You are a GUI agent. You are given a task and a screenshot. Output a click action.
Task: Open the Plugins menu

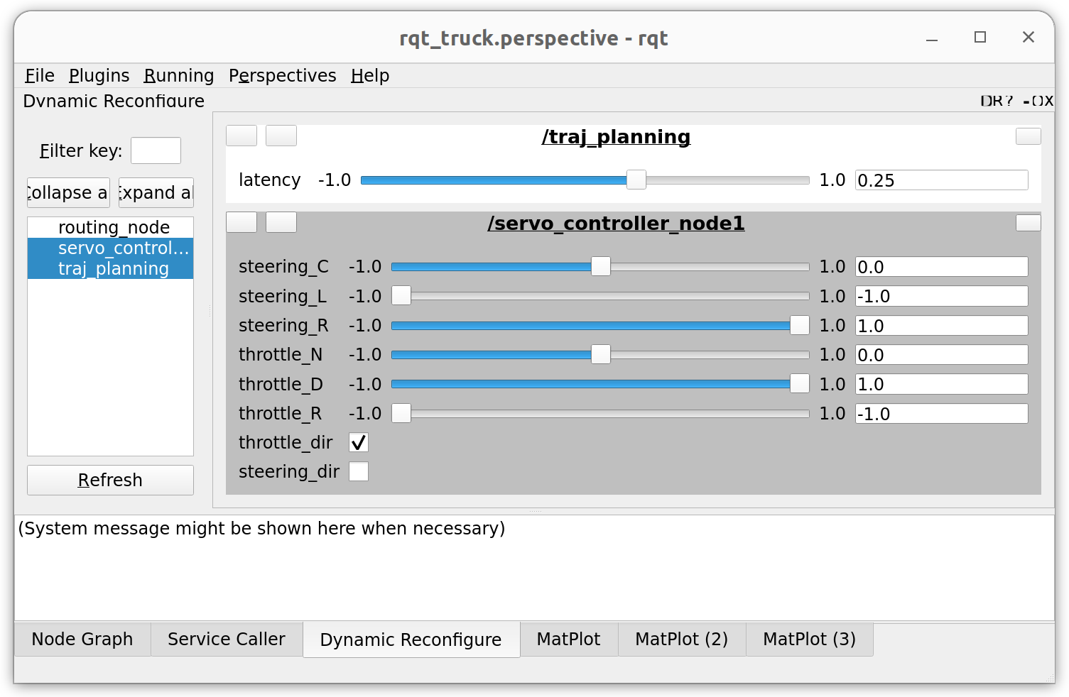point(99,75)
